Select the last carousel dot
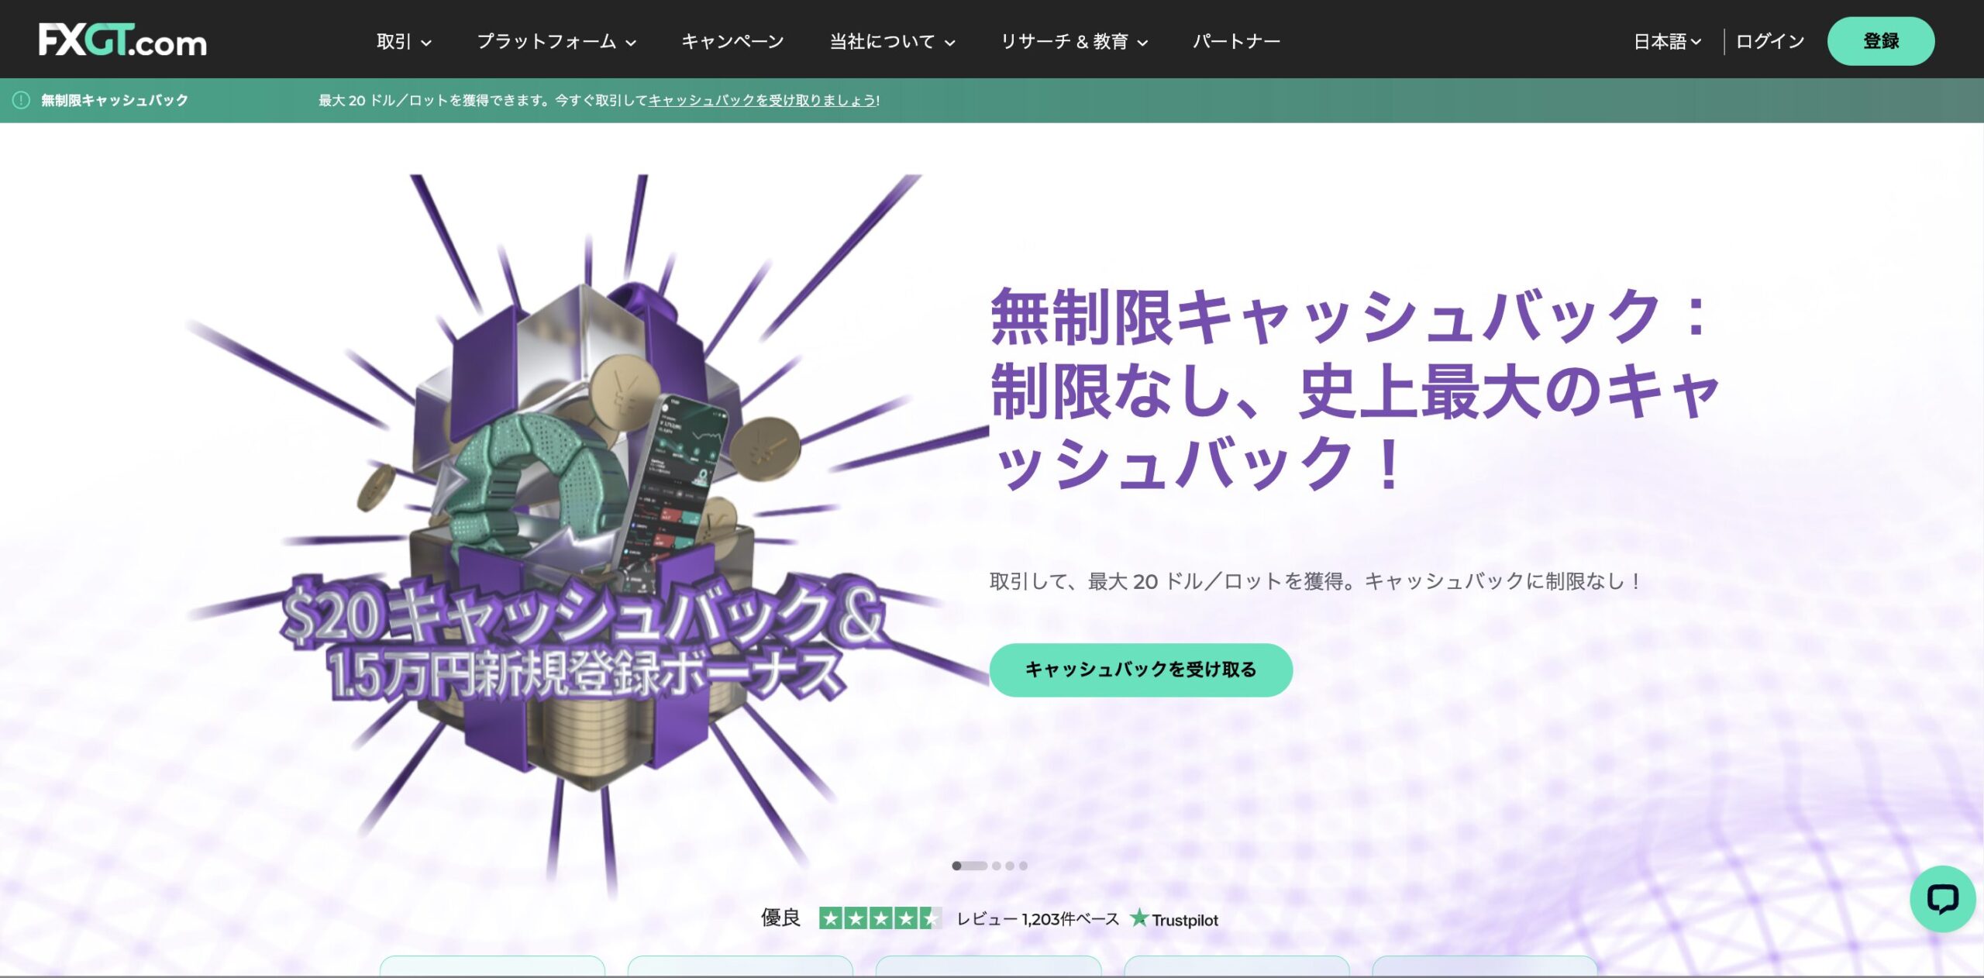Image resolution: width=1984 pixels, height=978 pixels. click(1023, 866)
